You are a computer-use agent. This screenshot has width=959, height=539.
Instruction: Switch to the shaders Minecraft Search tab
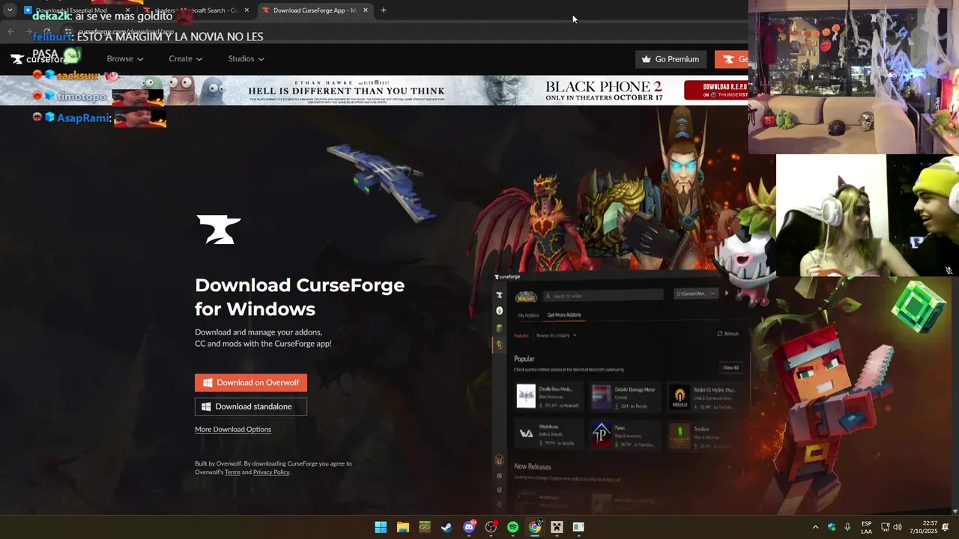pos(195,10)
